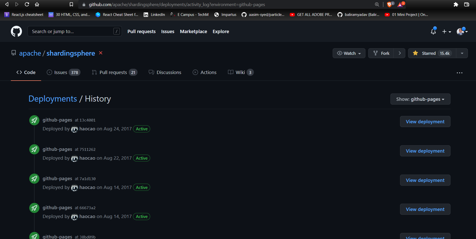The width and height of the screenshot is (476, 239).
Task: Click rocket icon for deployment 13c4001
Action: (34, 120)
